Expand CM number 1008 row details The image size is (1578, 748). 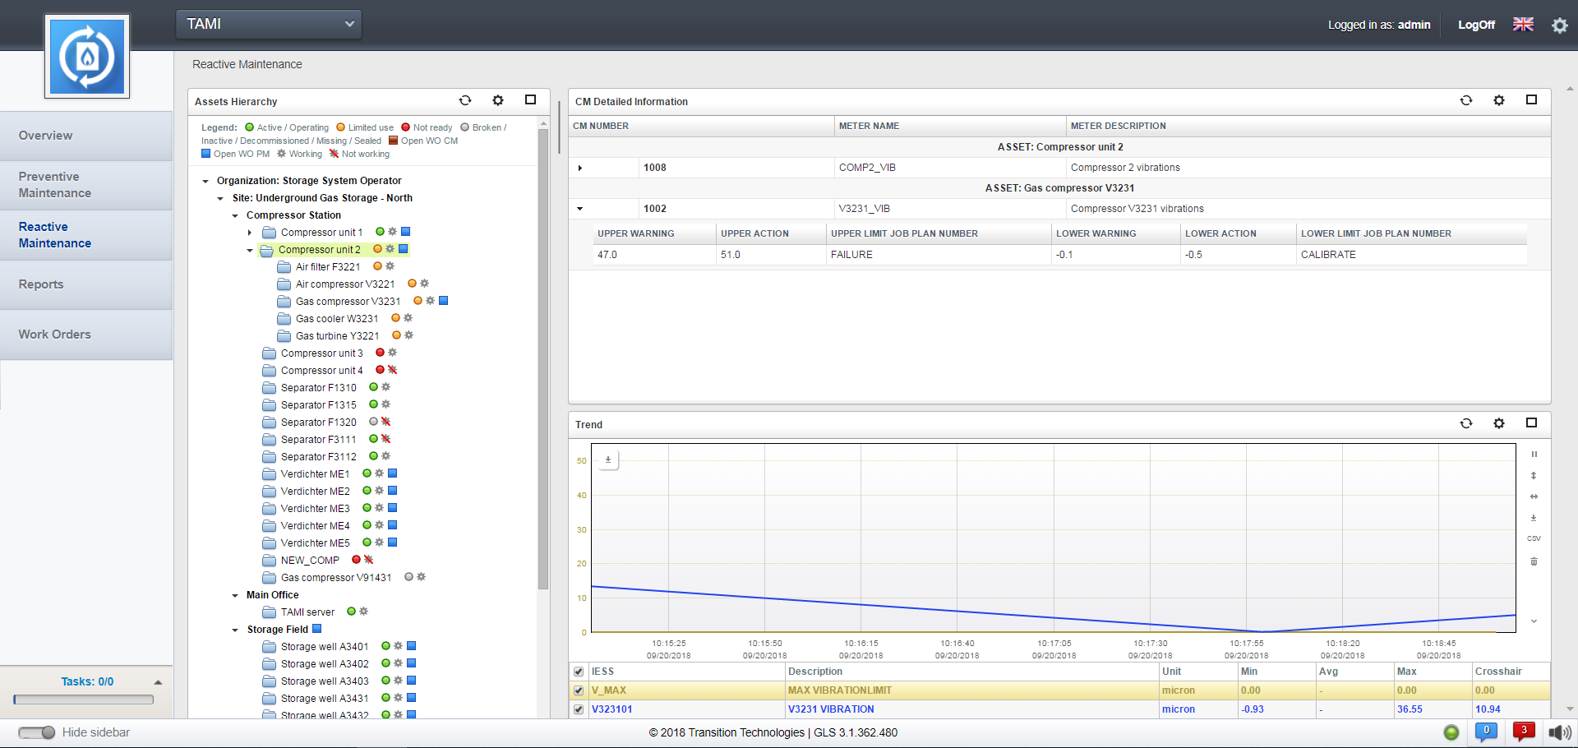(x=580, y=168)
